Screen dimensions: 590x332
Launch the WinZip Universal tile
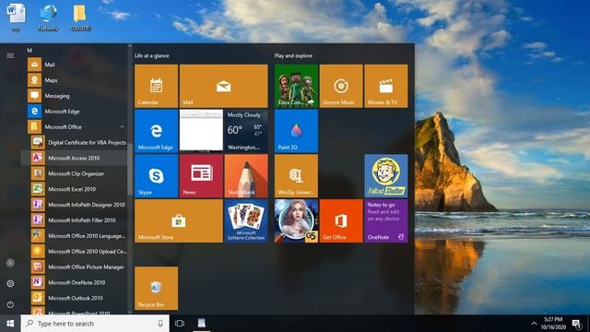tap(296, 176)
